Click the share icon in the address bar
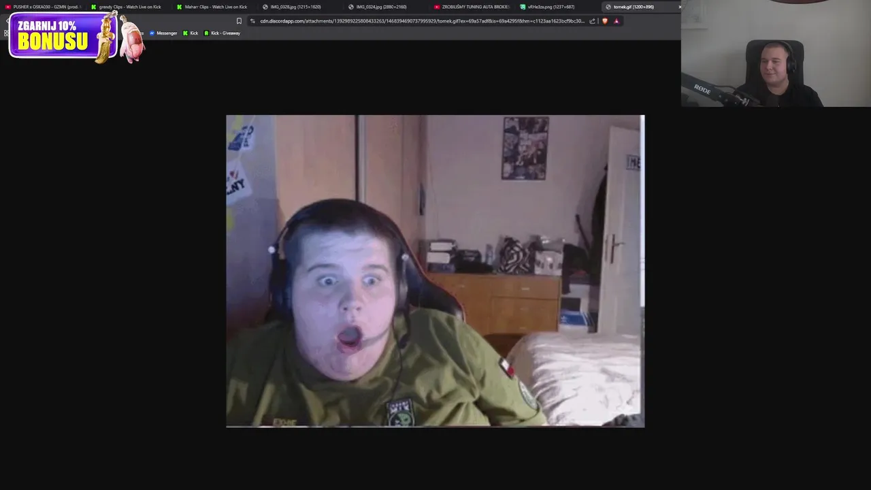Screen dimensions: 871x490 (x=592, y=21)
